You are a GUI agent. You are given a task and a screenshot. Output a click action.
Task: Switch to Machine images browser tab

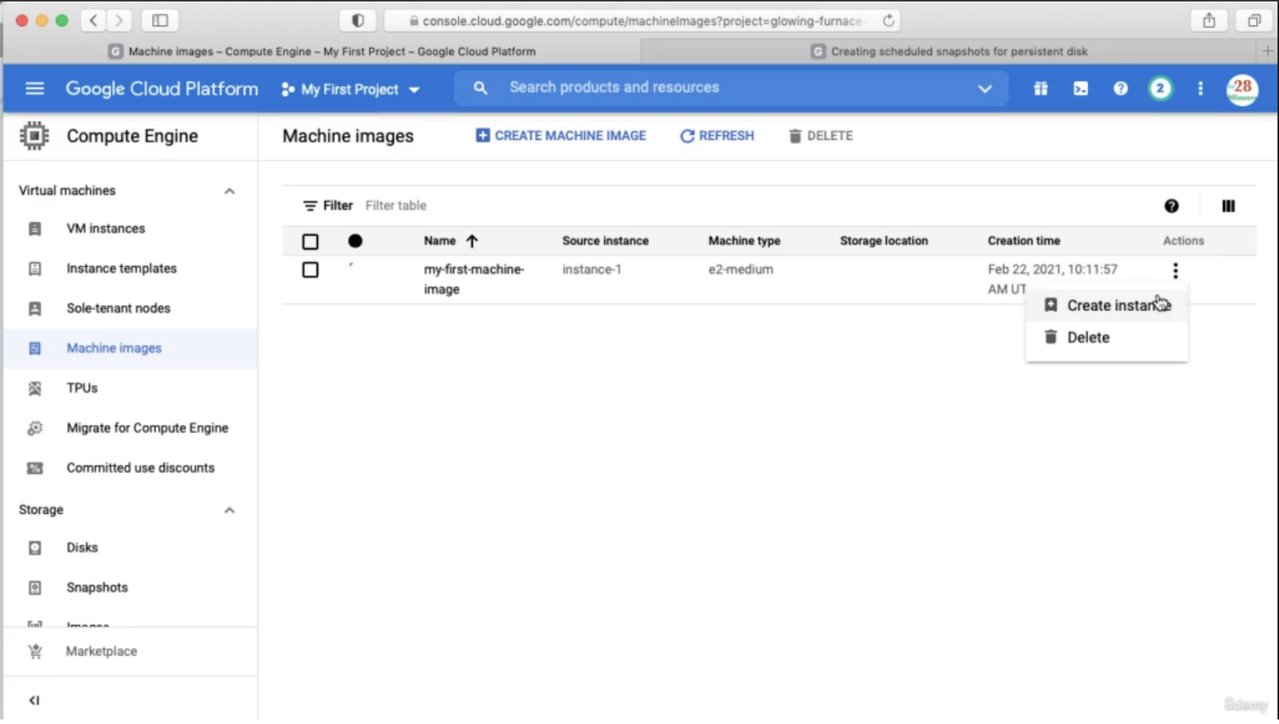[322, 52]
